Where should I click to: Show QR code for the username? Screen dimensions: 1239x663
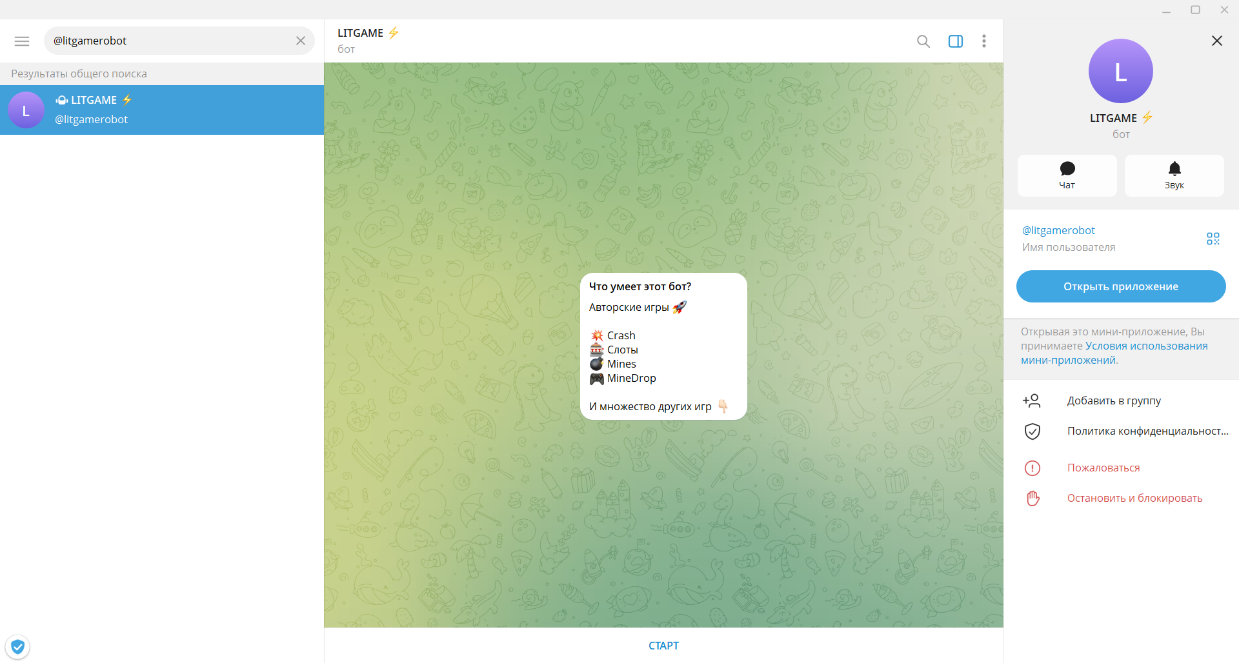(1213, 239)
